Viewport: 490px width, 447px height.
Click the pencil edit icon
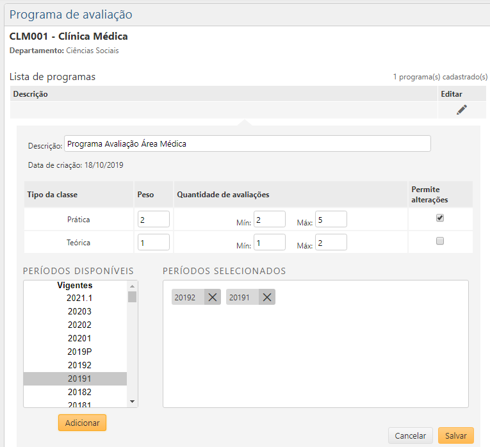pyautogui.click(x=461, y=110)
